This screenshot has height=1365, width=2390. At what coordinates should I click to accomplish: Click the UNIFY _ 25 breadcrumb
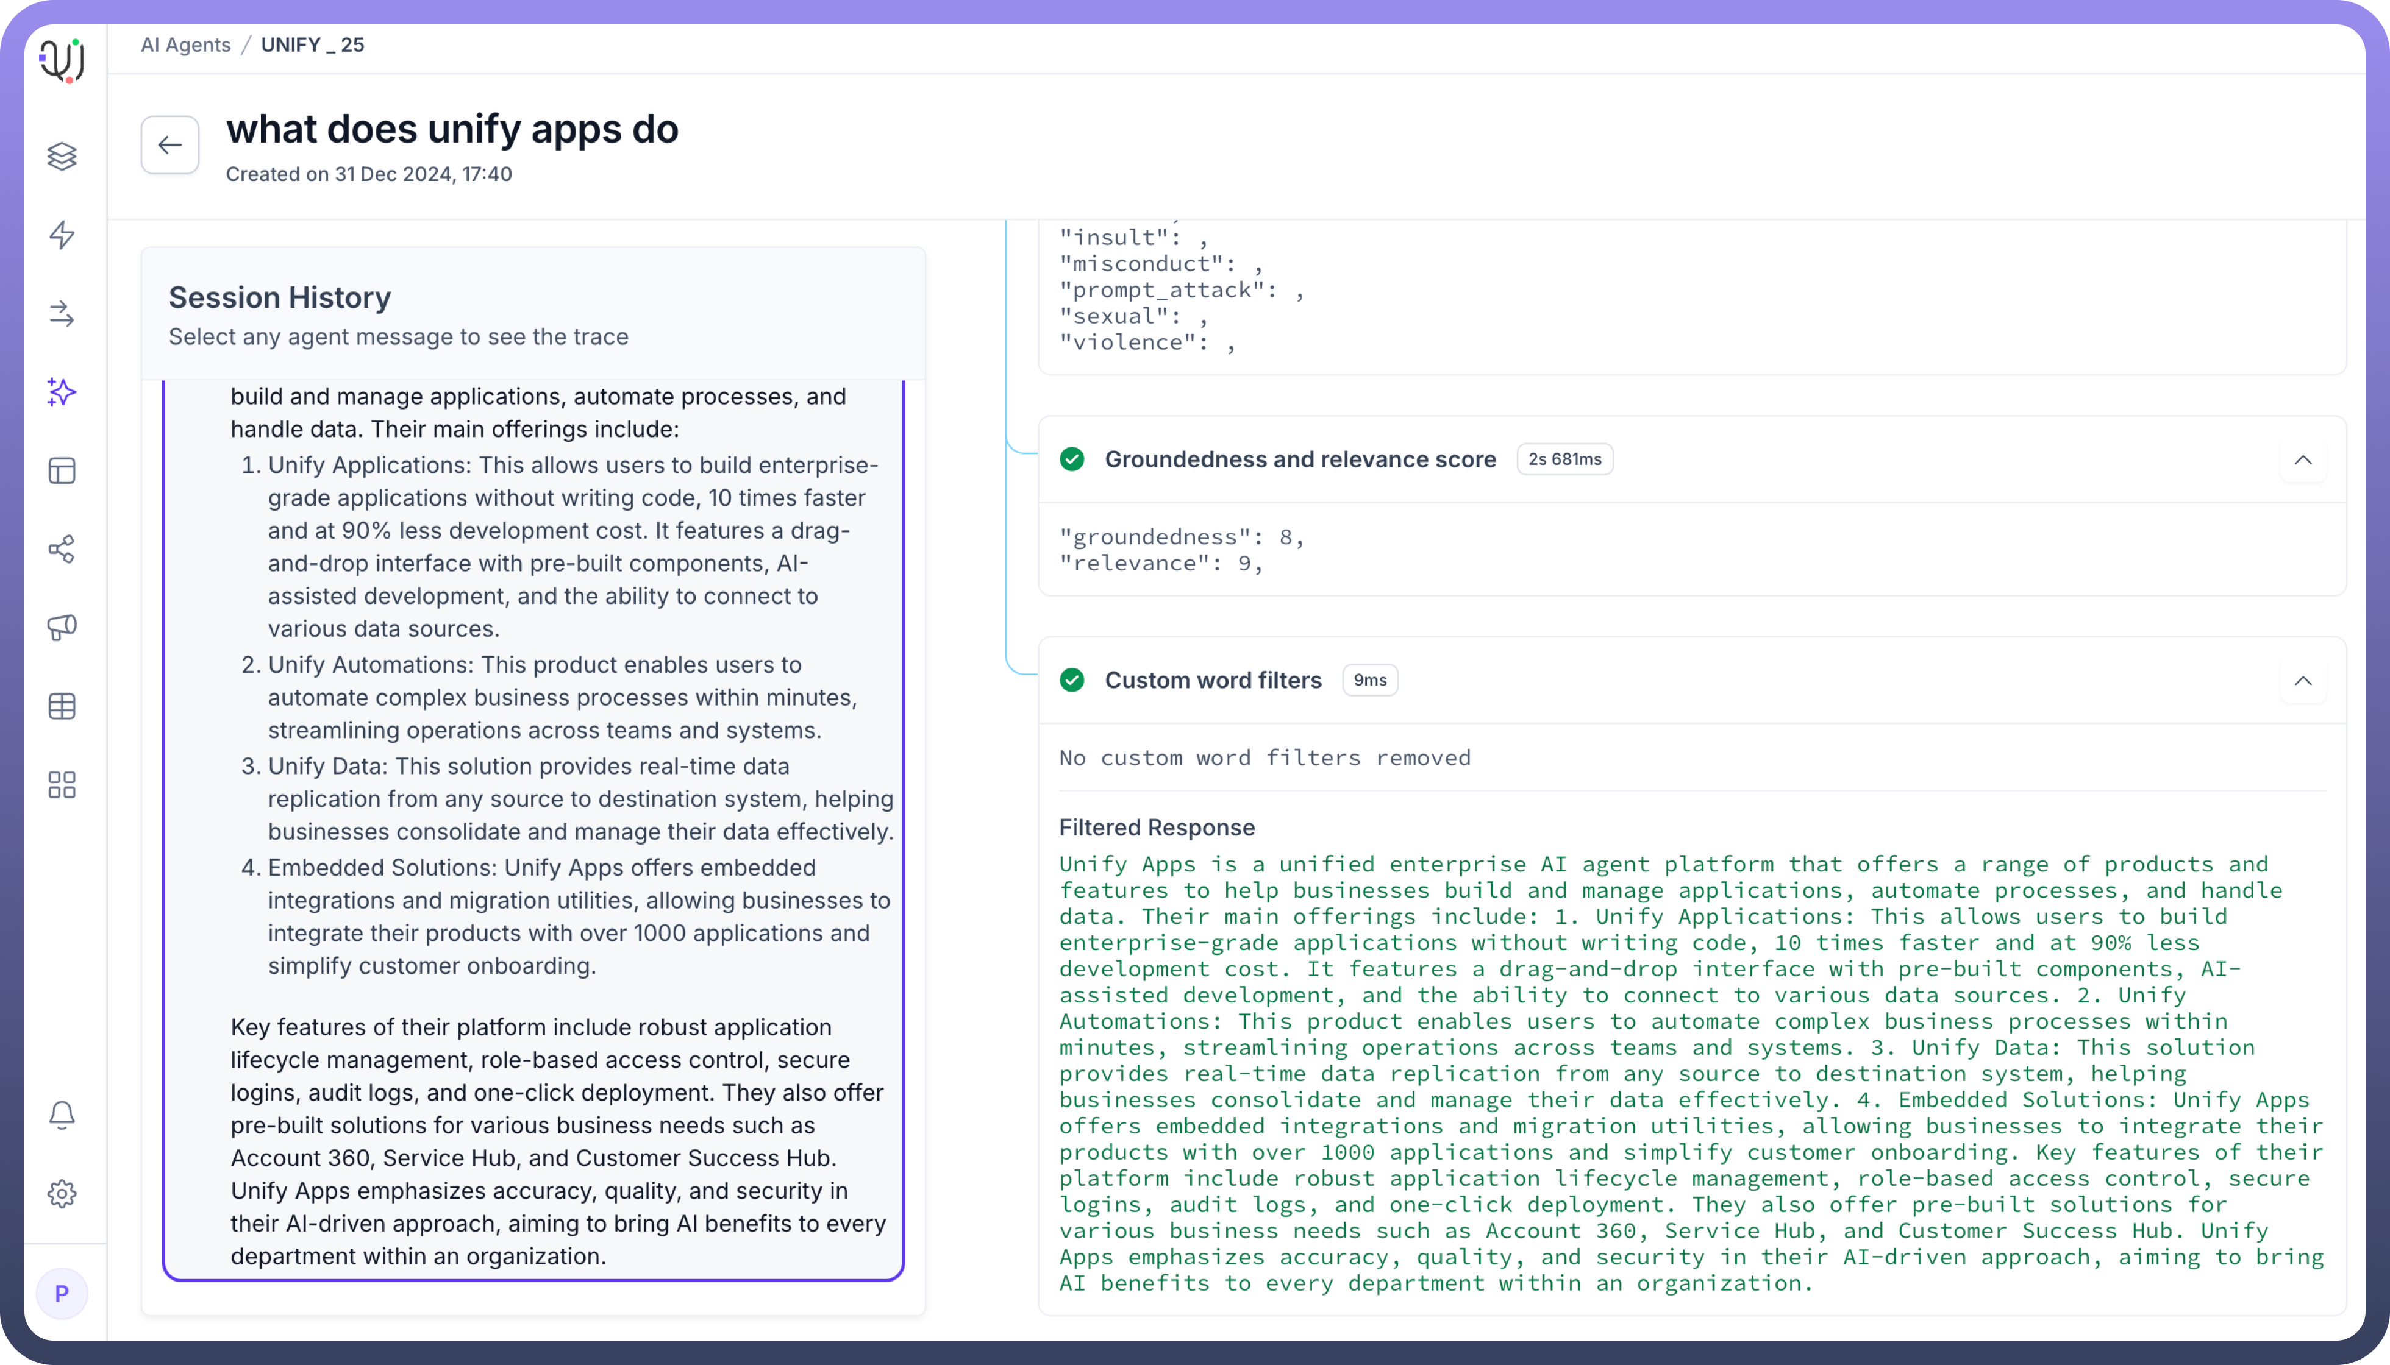click(312, 45)
